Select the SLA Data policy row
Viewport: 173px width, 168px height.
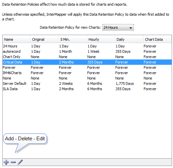pos(87,89)
